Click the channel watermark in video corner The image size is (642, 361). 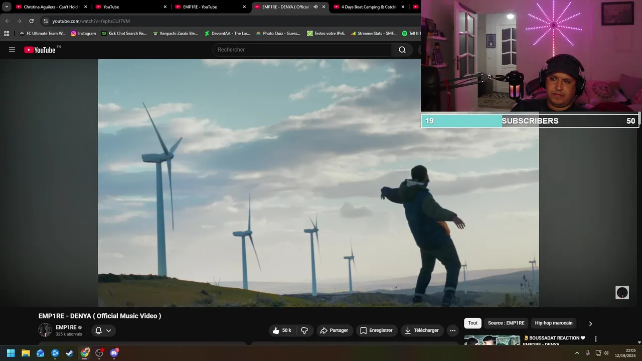click(622, 292)
